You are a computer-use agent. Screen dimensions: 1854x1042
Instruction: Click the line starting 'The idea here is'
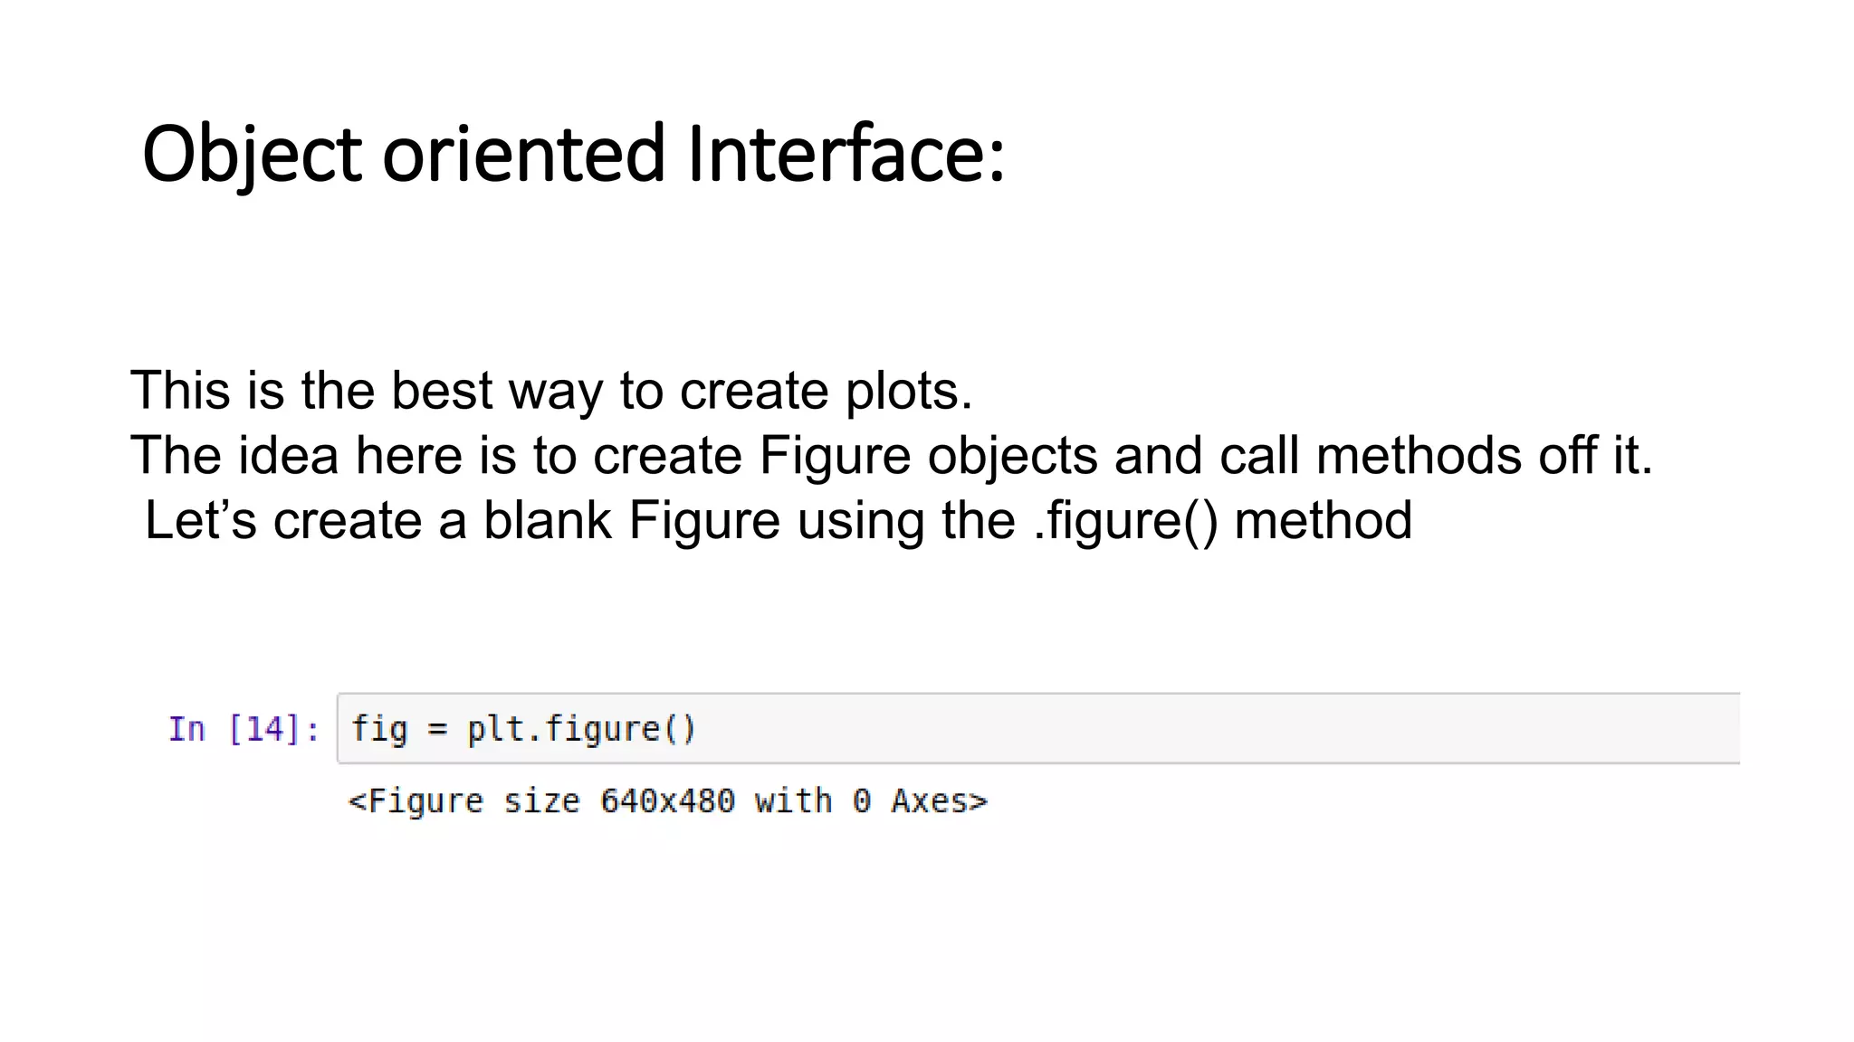click(891, 455)
